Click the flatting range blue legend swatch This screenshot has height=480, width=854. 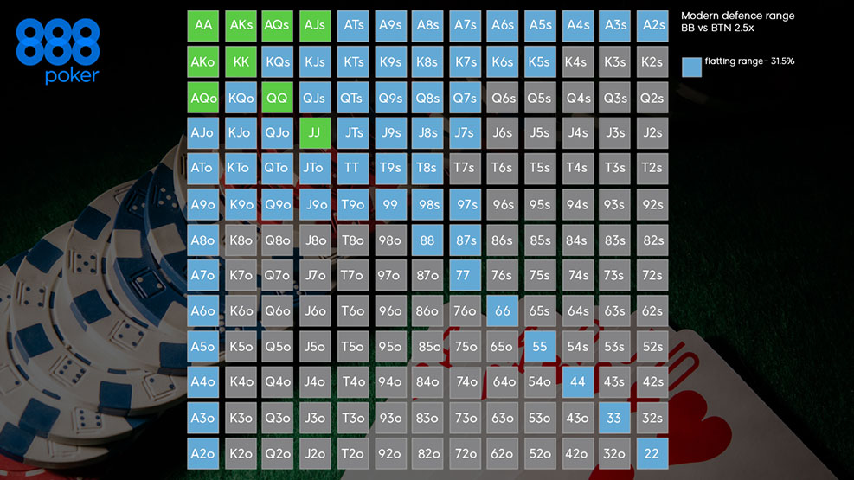click(690, 67)
